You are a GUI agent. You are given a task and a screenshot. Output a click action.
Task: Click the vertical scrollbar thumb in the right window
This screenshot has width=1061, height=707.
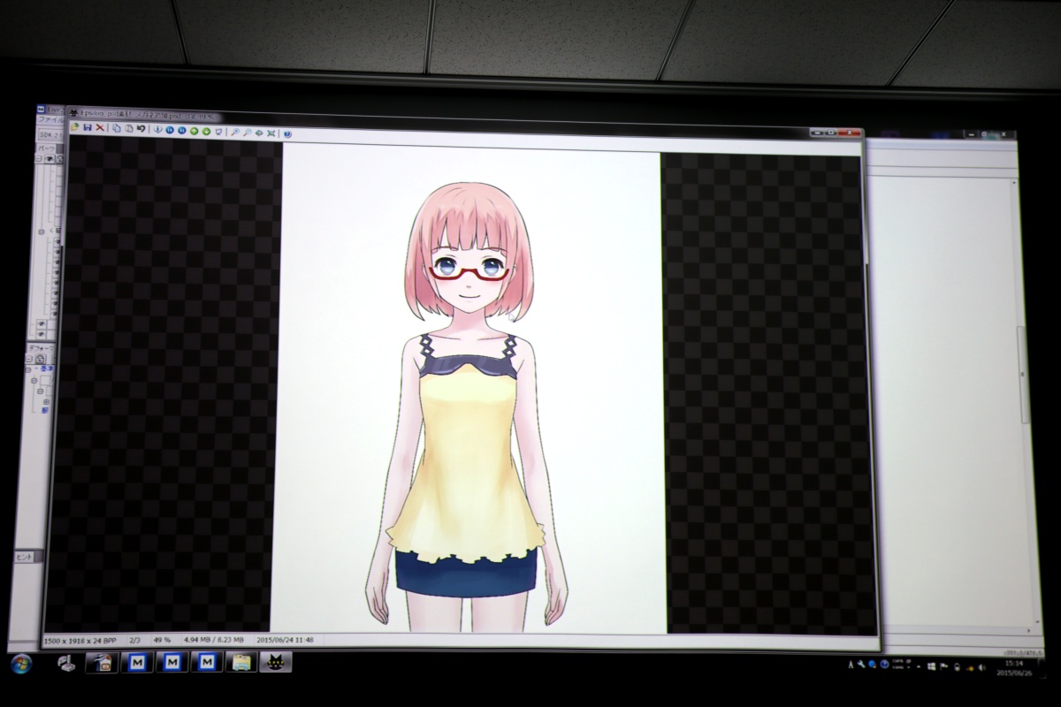(1023, 376)
